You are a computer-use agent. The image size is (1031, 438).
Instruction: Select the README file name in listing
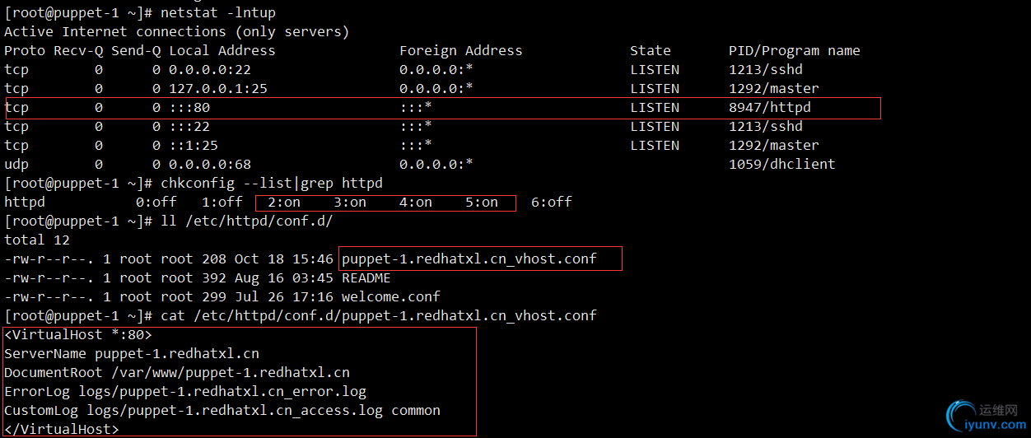point(366,277)
